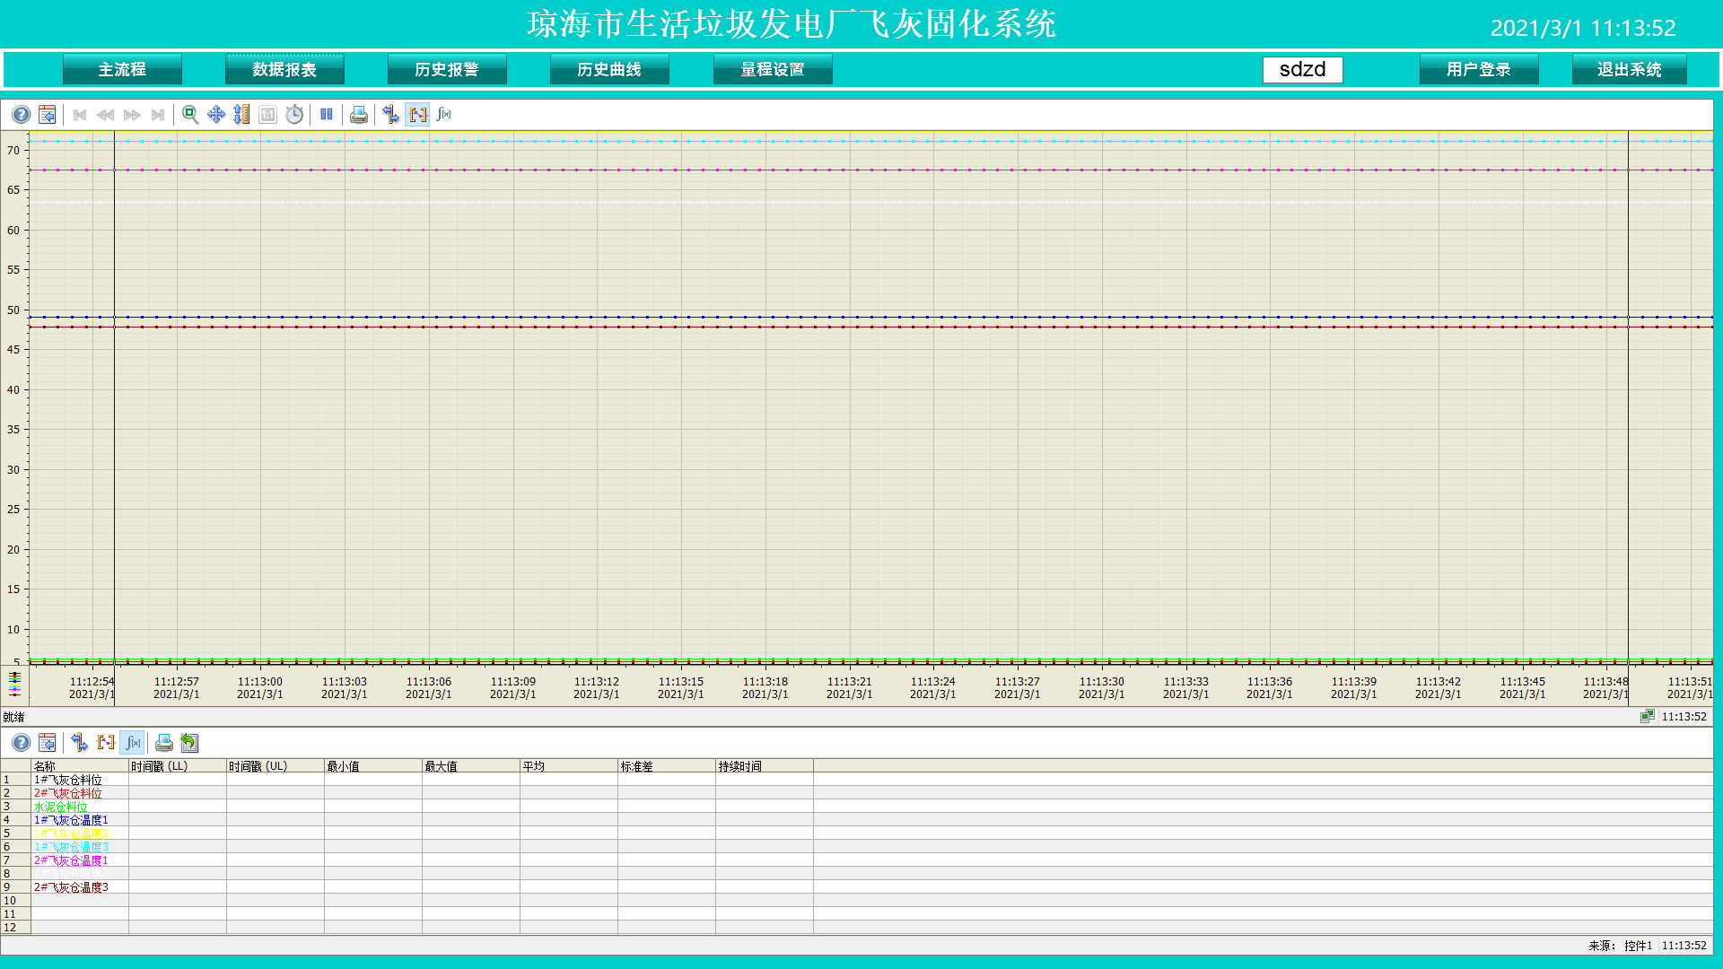Toggle statistics window mode in lower toolbar

[x=132, y=743]
